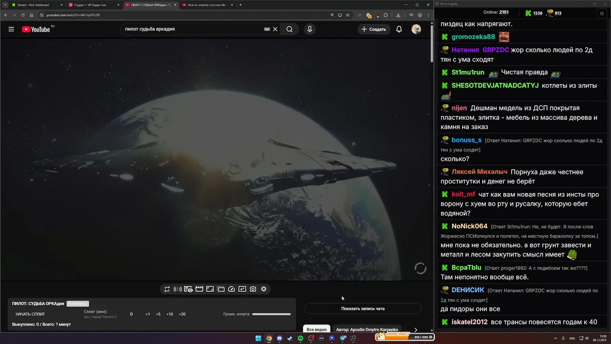
Task: Go to the YouTube home logo
Action: 36,29
